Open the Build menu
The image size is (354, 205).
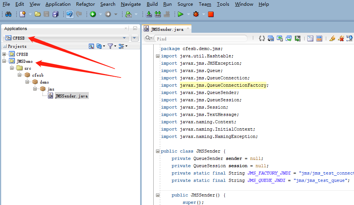152,4
